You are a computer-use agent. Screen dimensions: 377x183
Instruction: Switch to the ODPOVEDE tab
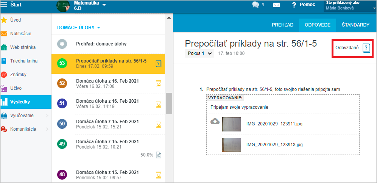click(x=317, y=25)
